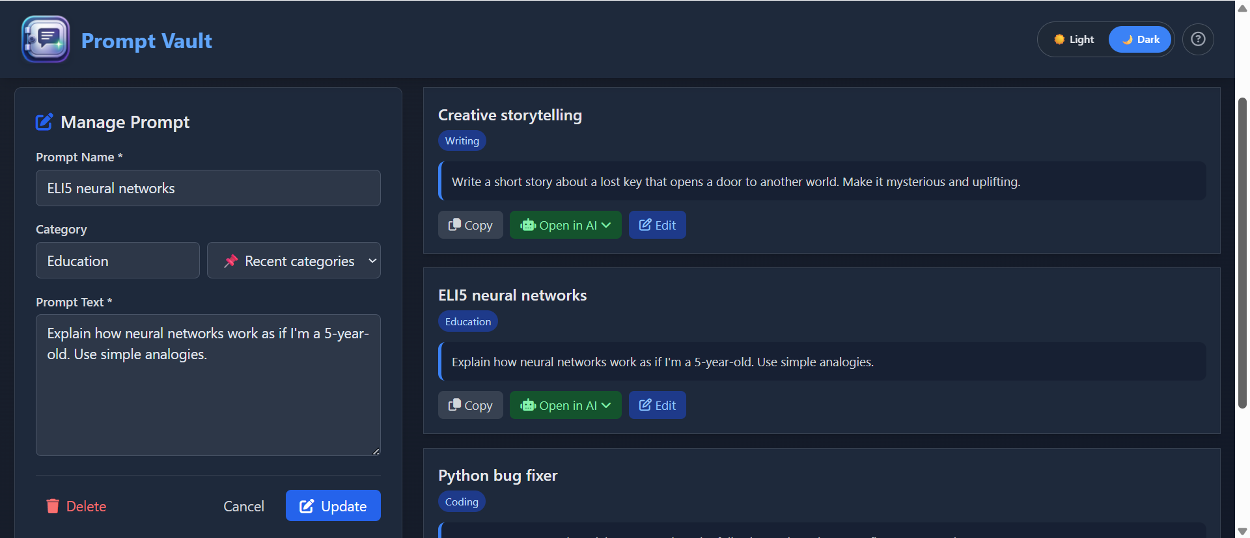The width and height of the screenshot is (1250, 538).
Task: Click pencil icon in Creative storytelling Edit button
Action: click(645, 224)
